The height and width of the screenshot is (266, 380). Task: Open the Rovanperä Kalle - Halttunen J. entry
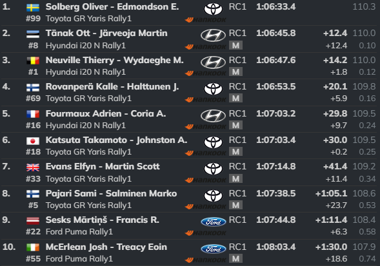tap(112, 87)
